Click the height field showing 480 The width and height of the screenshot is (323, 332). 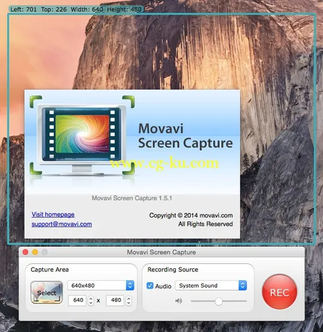click(x=115, y=300)
